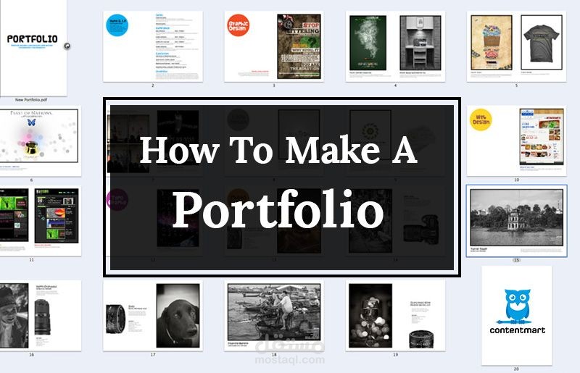Select the PORTFOLIO cover page thumbnail
Viewport: 580px width, 373px height.
[x=33, y=48]
